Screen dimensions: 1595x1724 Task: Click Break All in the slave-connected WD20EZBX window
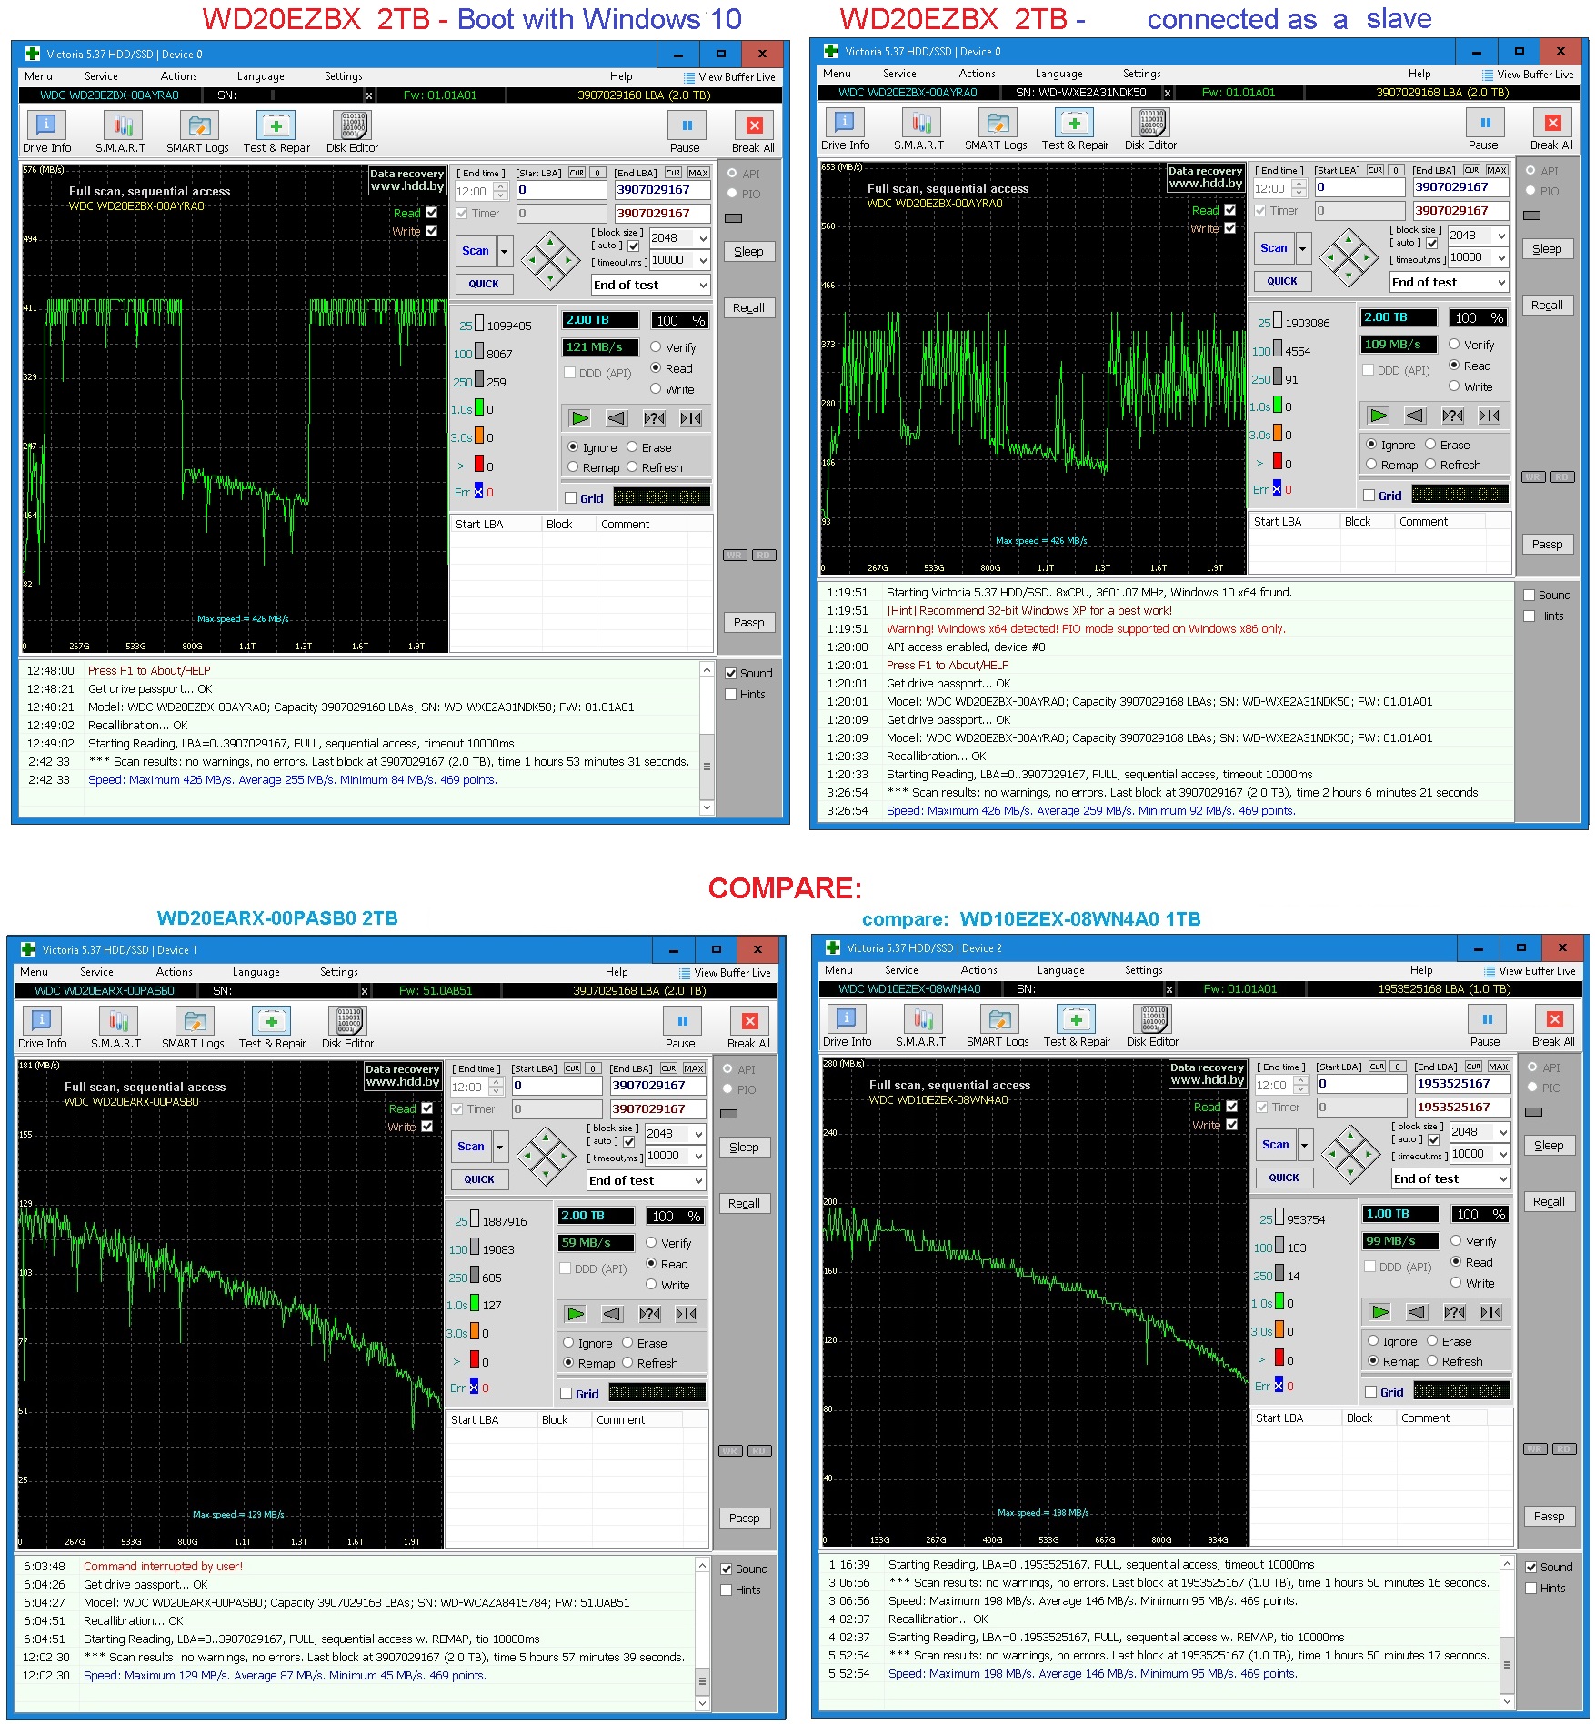[x=1551, y=129]
